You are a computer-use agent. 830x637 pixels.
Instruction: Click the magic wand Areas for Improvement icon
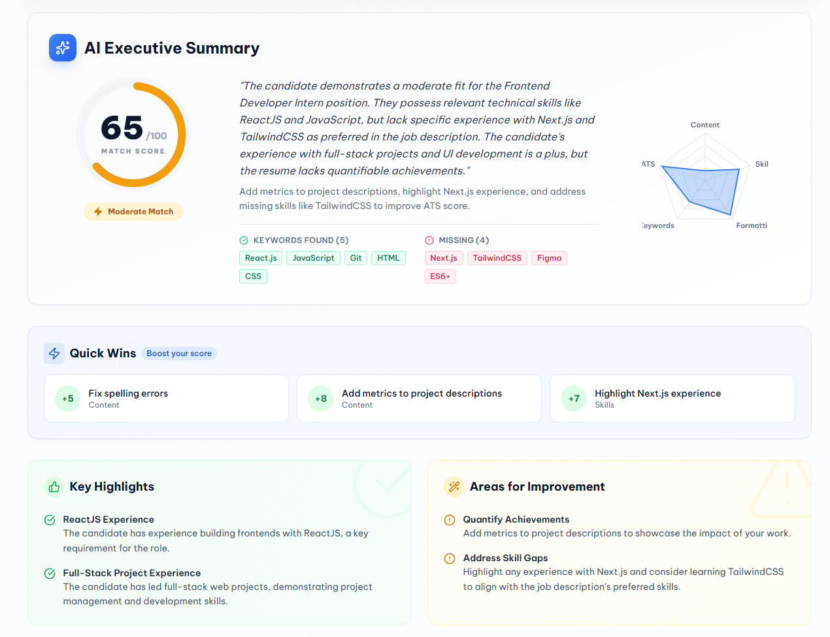tap(454, 487)
